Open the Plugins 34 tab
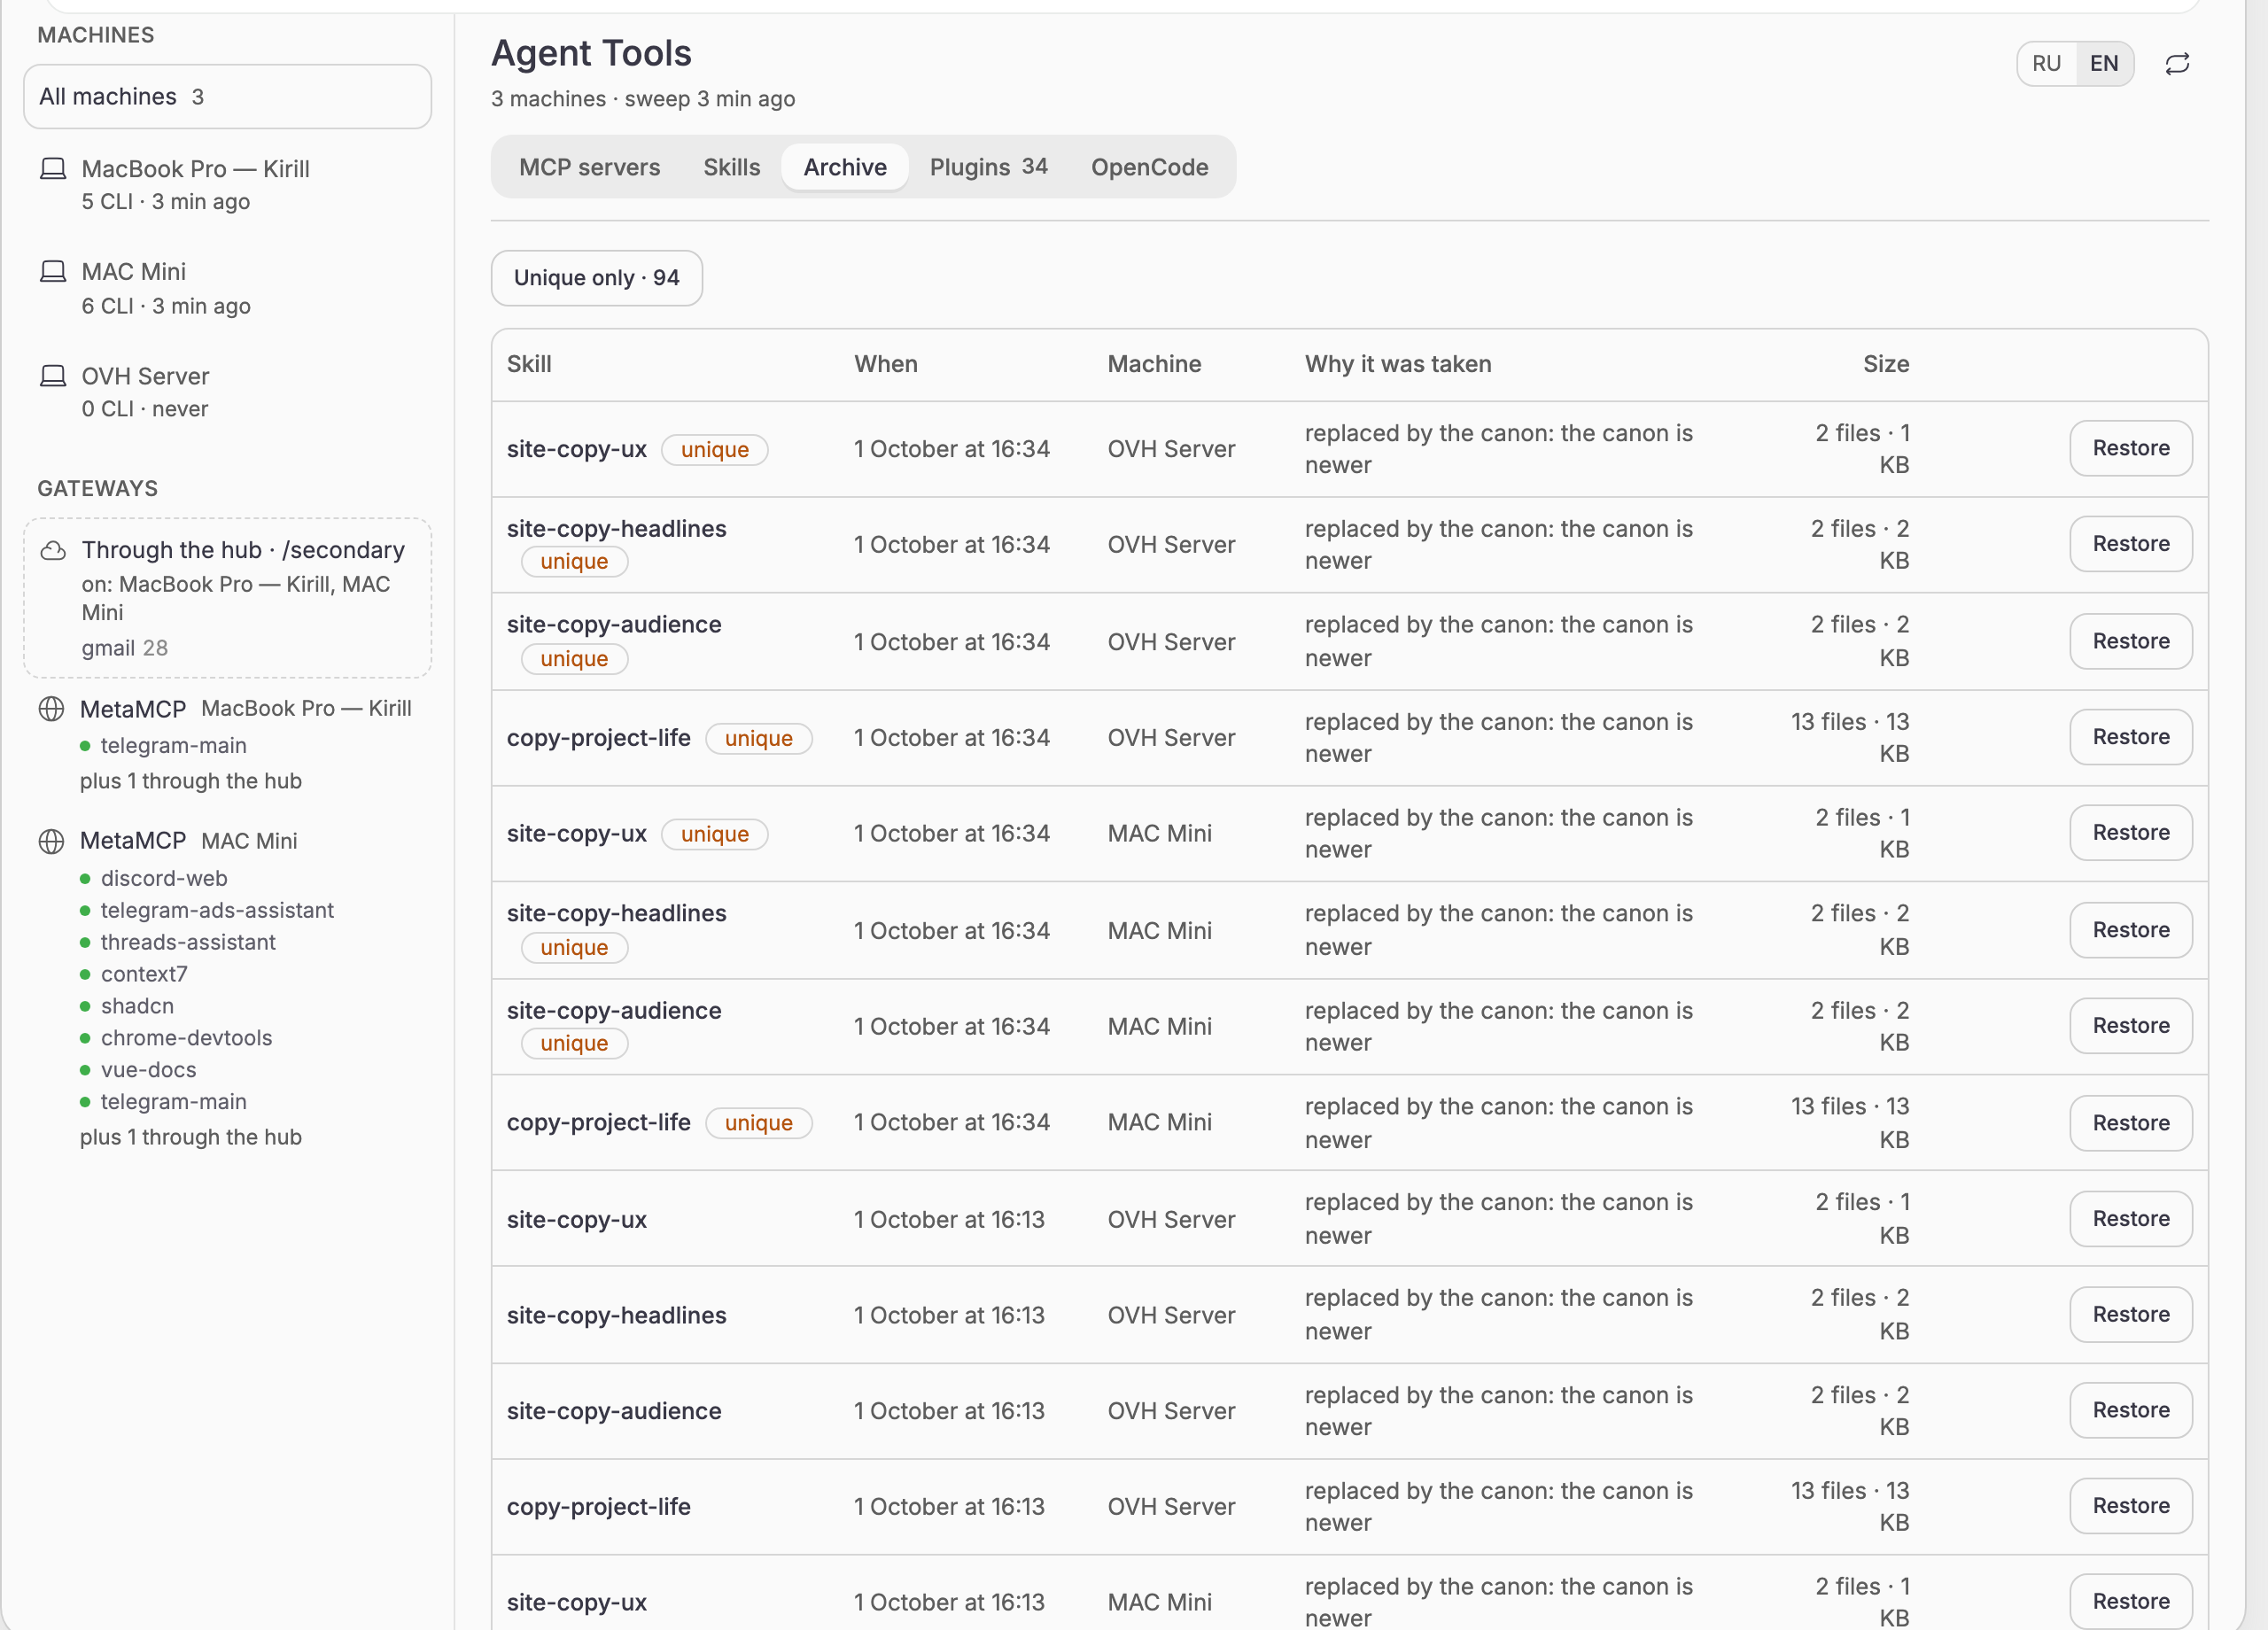Image resolution: width=2268 pixels, height=1630 pixels. tap(988, 167)
